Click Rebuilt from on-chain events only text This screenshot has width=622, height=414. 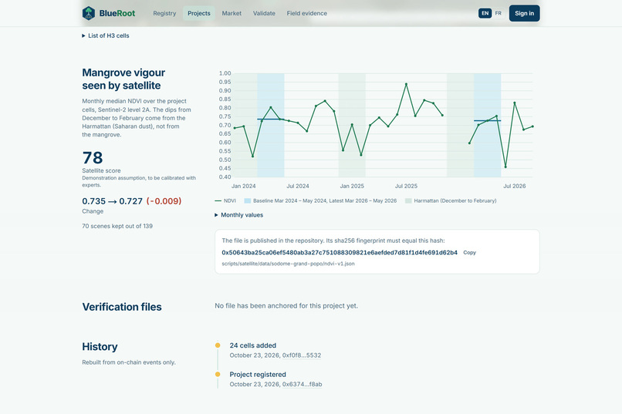[129, 362]
